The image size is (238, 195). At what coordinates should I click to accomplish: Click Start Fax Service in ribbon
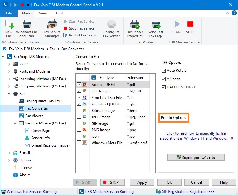(x=79, y=22)
